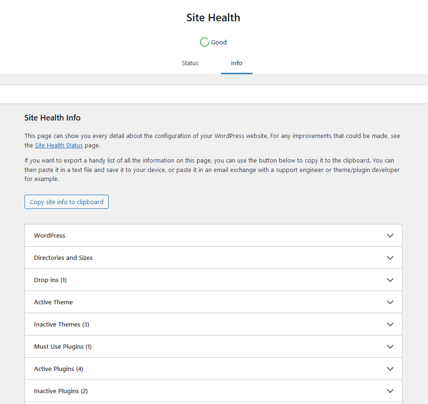Open the Site Health Status link
This screenshot has width=428, height=404.
59,145
